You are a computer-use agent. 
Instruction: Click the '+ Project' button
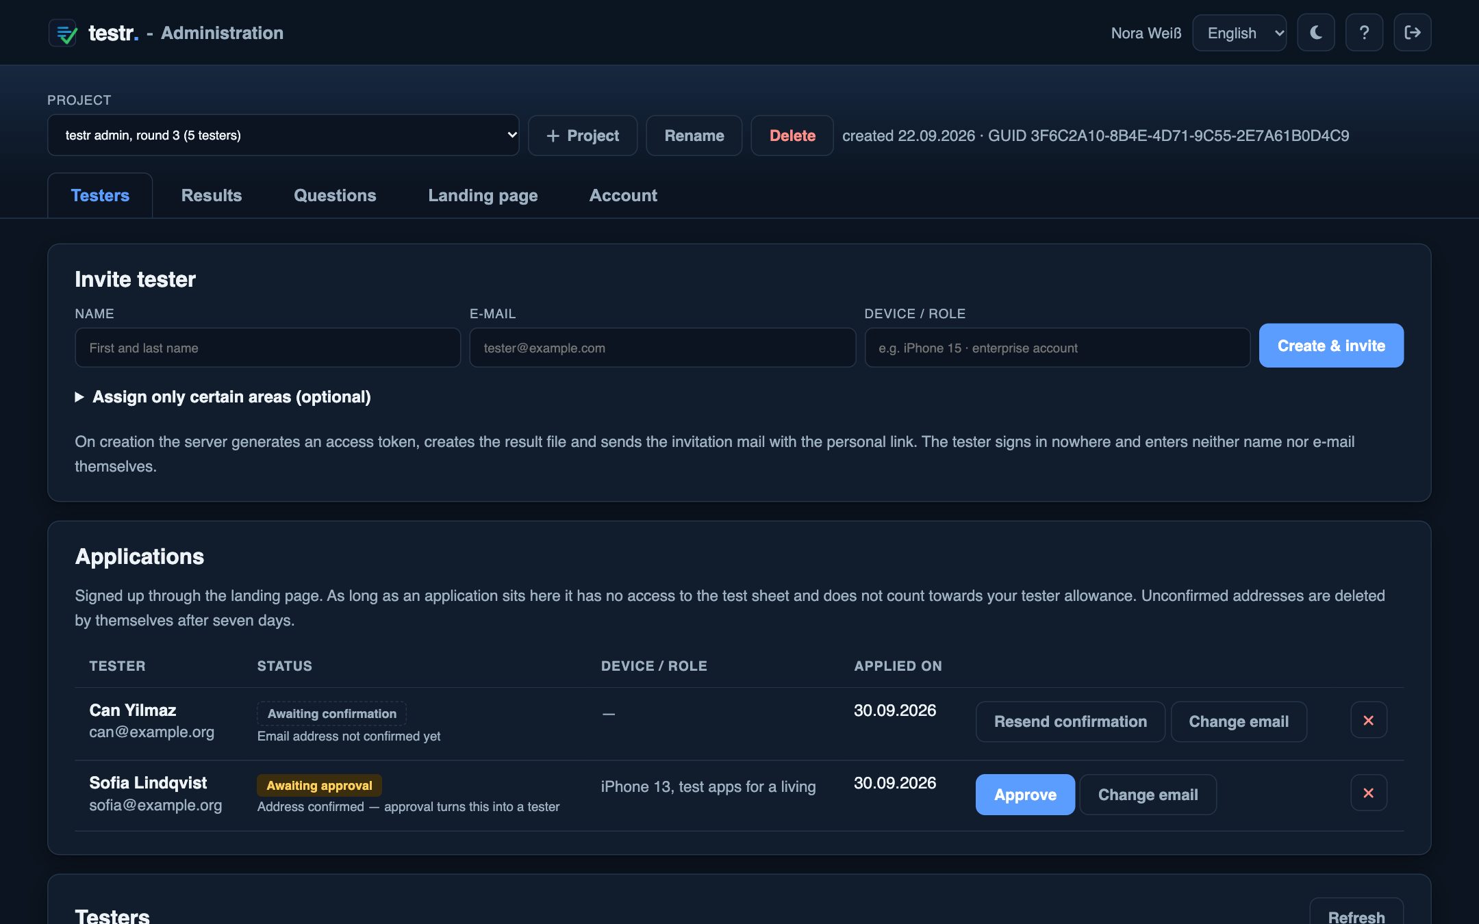583,136
